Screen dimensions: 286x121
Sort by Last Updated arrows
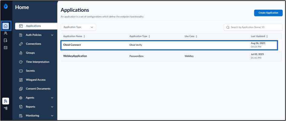[x=267, y=36]
